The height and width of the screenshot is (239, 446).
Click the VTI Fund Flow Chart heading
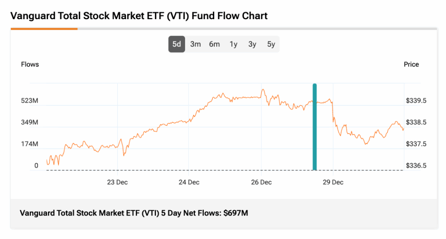tap(139, 16)
